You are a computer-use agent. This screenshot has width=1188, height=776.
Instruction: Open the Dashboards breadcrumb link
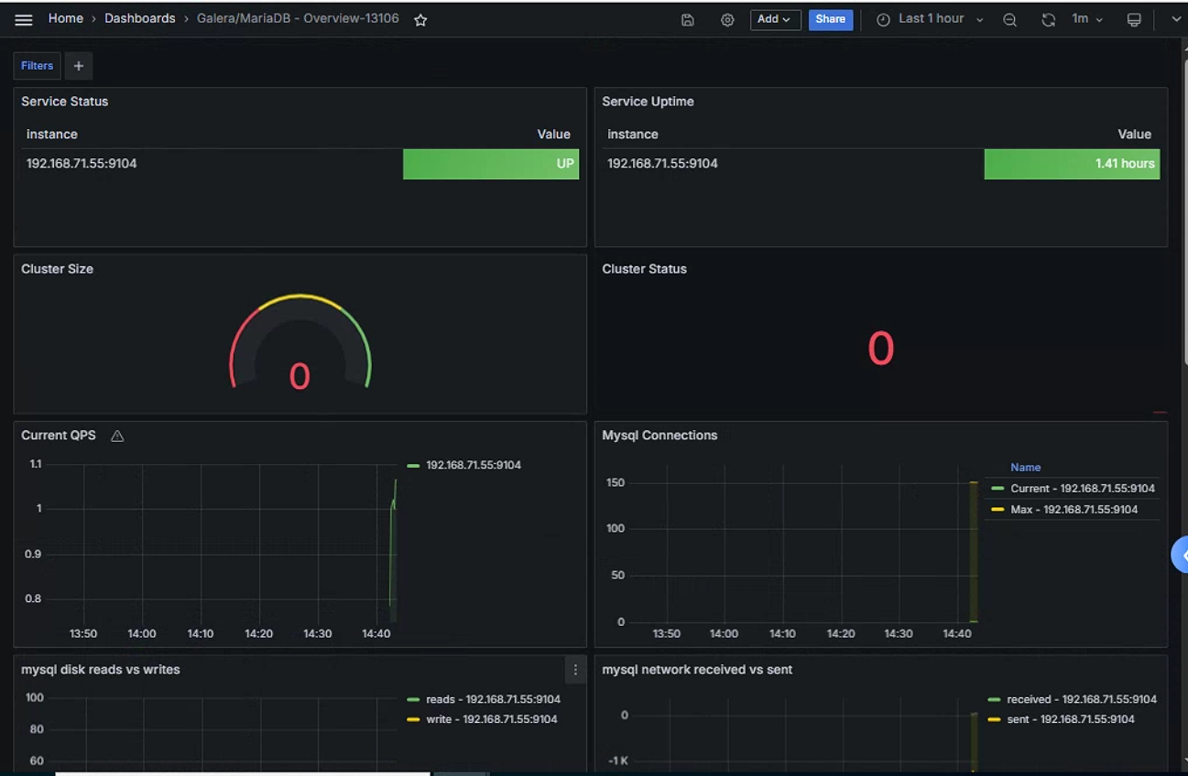(140, 18)
